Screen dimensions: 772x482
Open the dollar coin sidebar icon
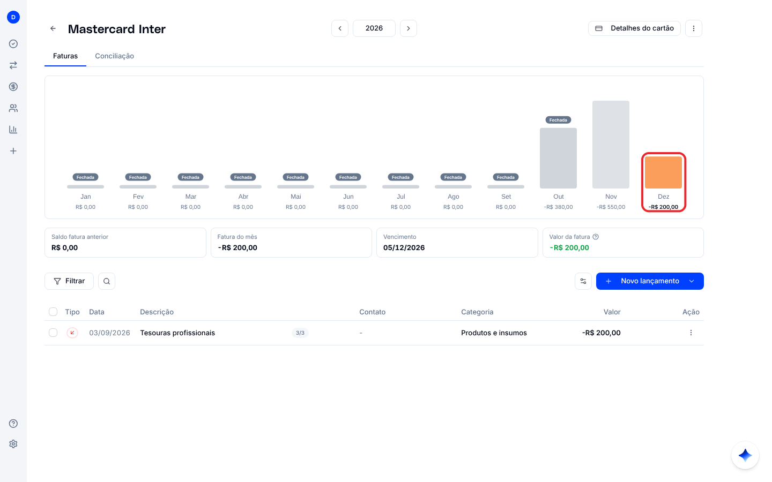13,87
